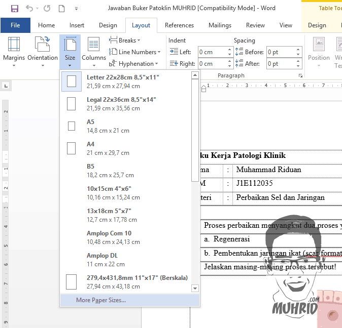Screen dimensions: 342x328
Task: Switch to the Home tab
Action: (x=47, y=25)
